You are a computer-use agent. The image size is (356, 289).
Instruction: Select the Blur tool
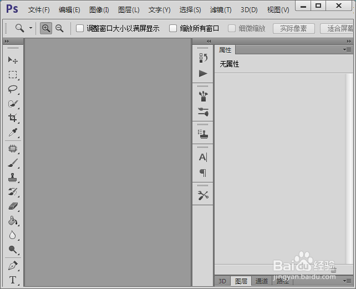click(x=13, y=235)
